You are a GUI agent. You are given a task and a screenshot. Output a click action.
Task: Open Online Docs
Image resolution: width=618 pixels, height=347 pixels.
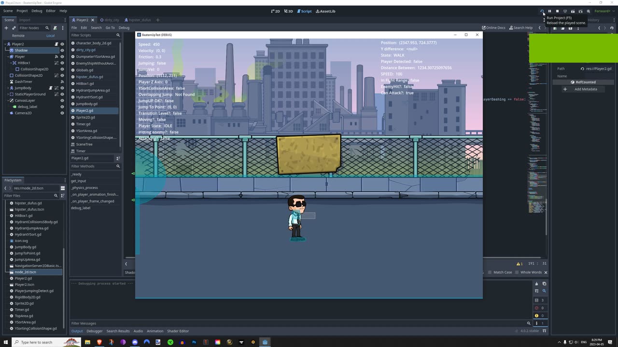493,27
